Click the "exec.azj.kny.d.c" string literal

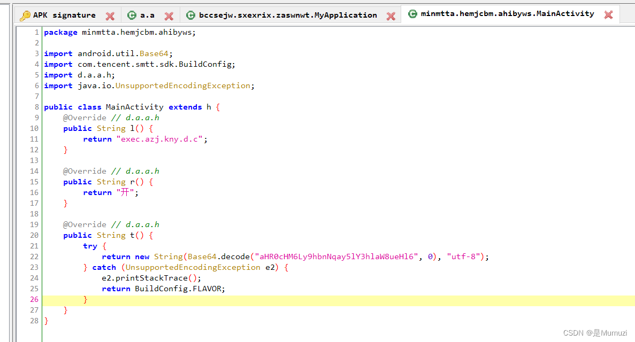[161, 139]
